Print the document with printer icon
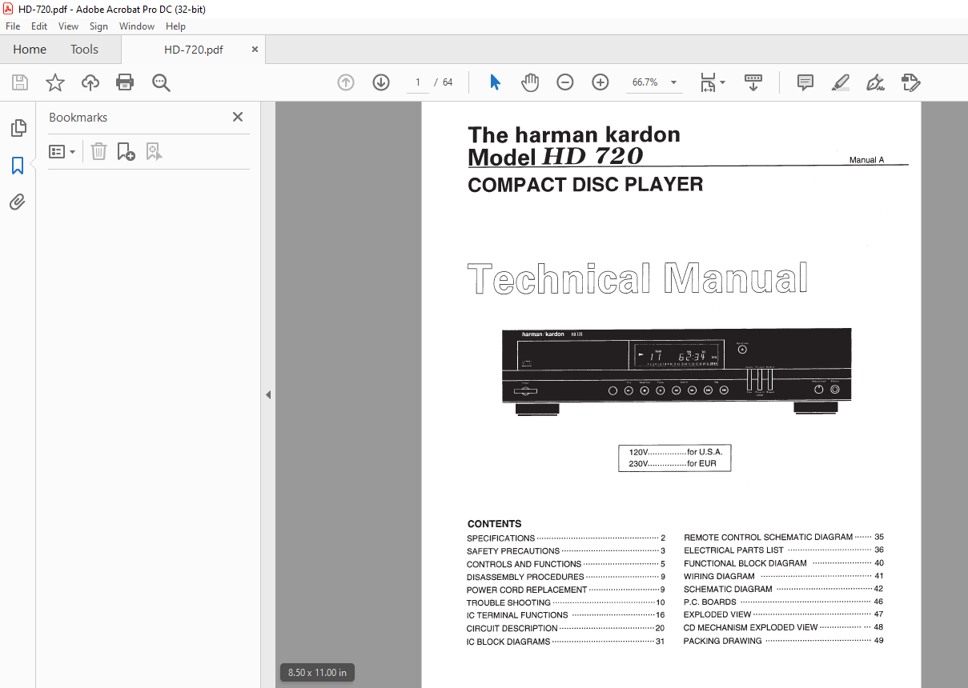This screenshot has width=968, height=688. (125, 82)
